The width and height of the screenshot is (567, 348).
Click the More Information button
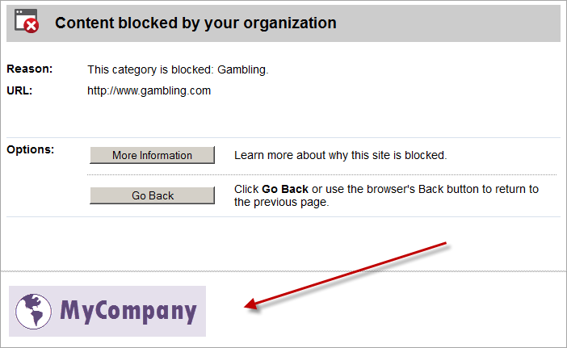point(152,155)
